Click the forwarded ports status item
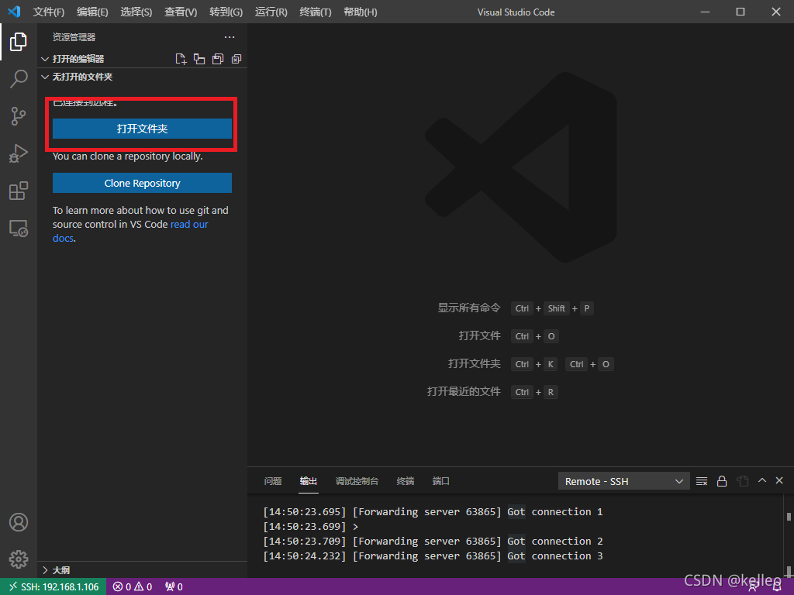 pyautogui.click(x=174, y=587)
